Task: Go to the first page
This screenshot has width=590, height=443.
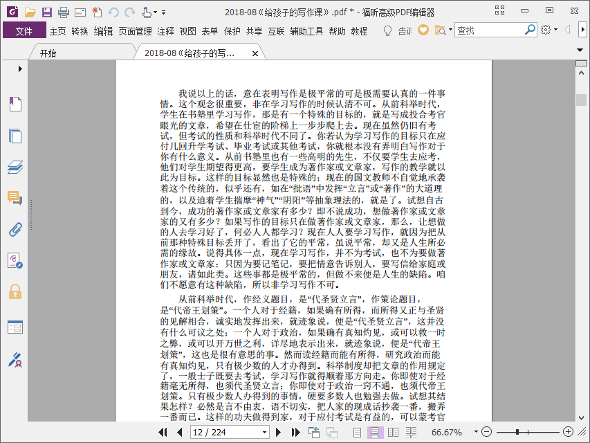Action: click(x=163, y=432)
